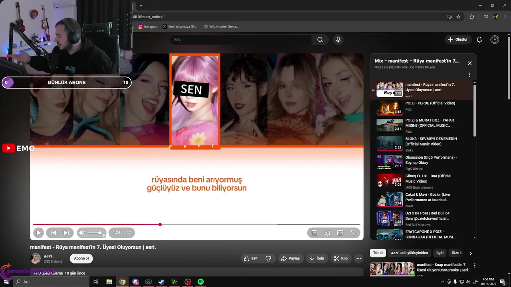This screenshot has height=287, width=511.
Task: Click the Klip scissors button
Action: coord(341,258)
